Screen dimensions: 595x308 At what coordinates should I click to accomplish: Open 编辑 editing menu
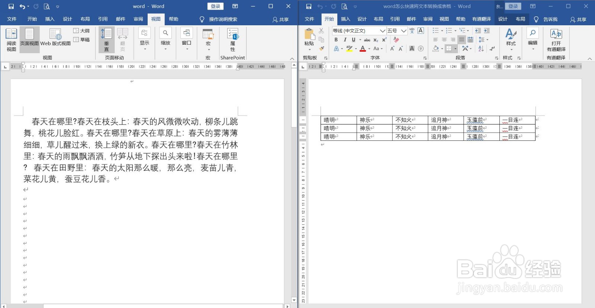pyautogui.click(x=533, y=39)
